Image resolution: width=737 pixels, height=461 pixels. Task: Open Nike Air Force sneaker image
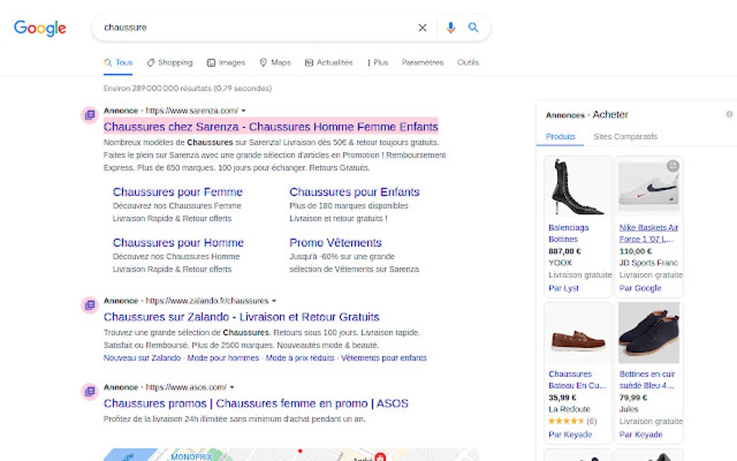coord(648,187)
